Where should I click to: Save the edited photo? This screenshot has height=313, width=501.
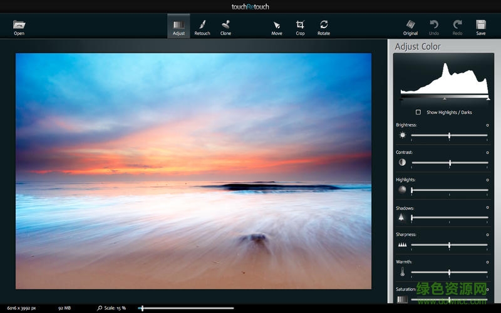tap(480, 27)
